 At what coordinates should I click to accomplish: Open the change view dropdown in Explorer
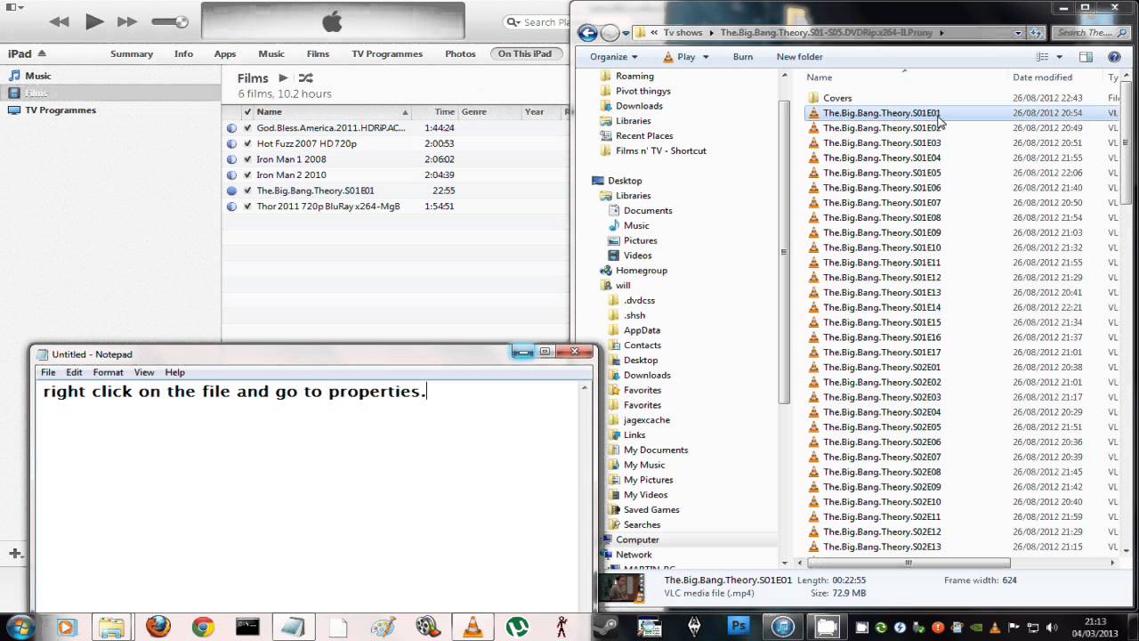(x=1059, y=57)
